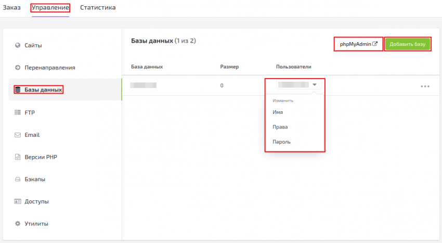Collapse the user dropdown arrow
This screenshot has height=243, width=442.
315,85
